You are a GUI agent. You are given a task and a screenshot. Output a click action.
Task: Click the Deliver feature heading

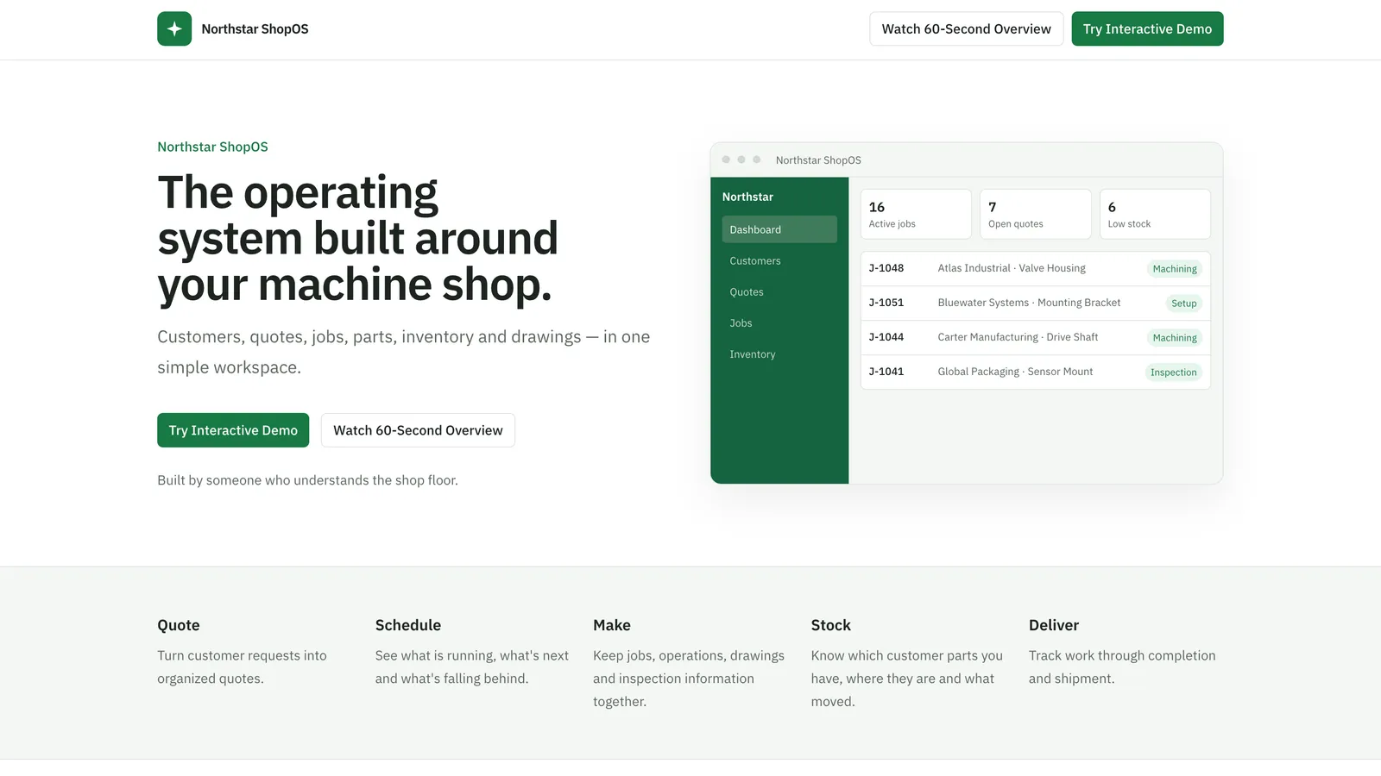1053,625
